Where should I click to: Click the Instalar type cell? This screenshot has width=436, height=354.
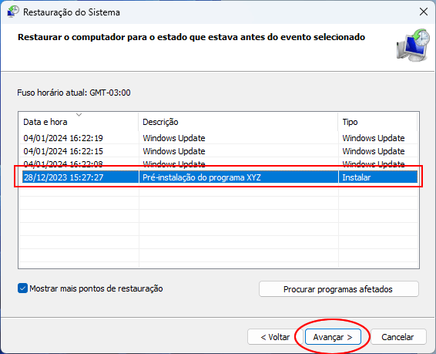point(357,177)
